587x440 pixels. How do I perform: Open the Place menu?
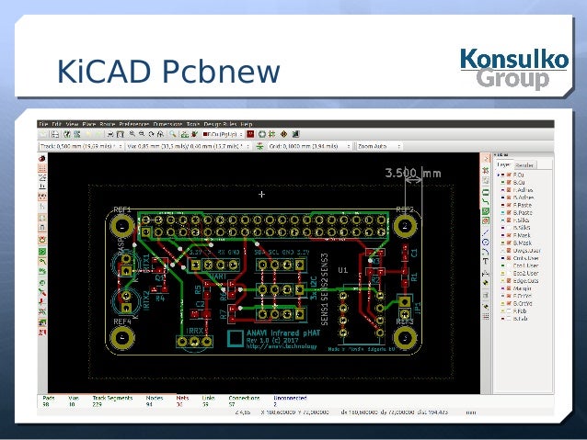coord(89,124)
